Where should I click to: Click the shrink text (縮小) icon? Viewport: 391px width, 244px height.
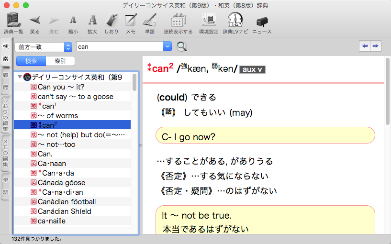point(73,20)
